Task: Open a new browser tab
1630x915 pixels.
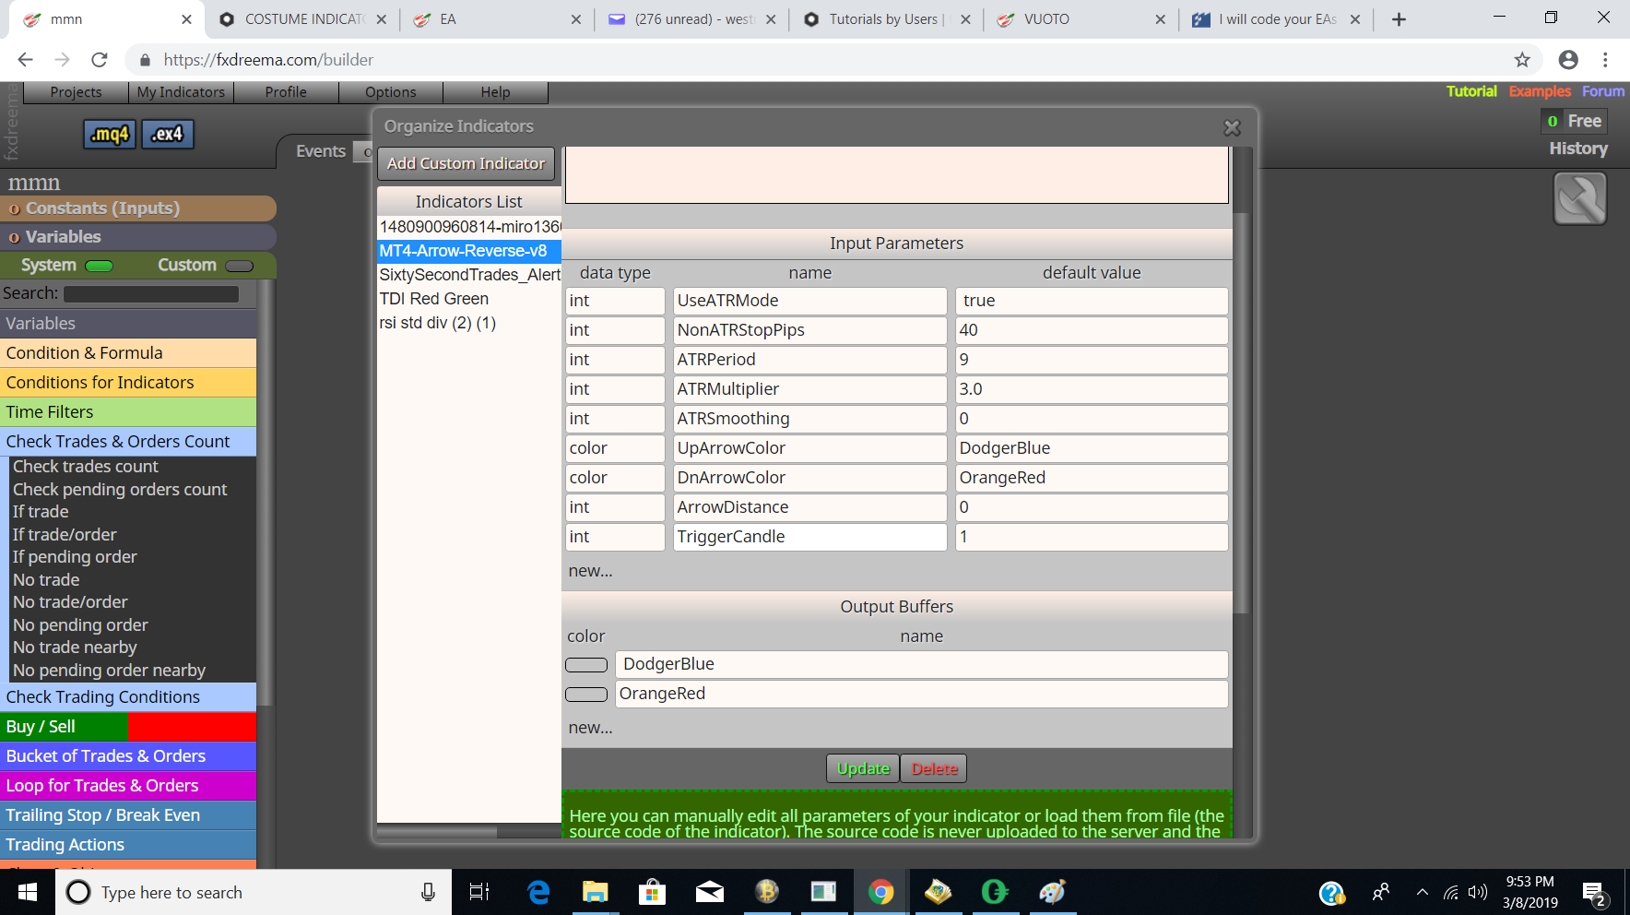Action: (1399, 19)
